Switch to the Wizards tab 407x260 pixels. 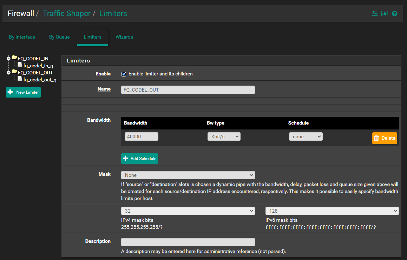click(124, 37)
